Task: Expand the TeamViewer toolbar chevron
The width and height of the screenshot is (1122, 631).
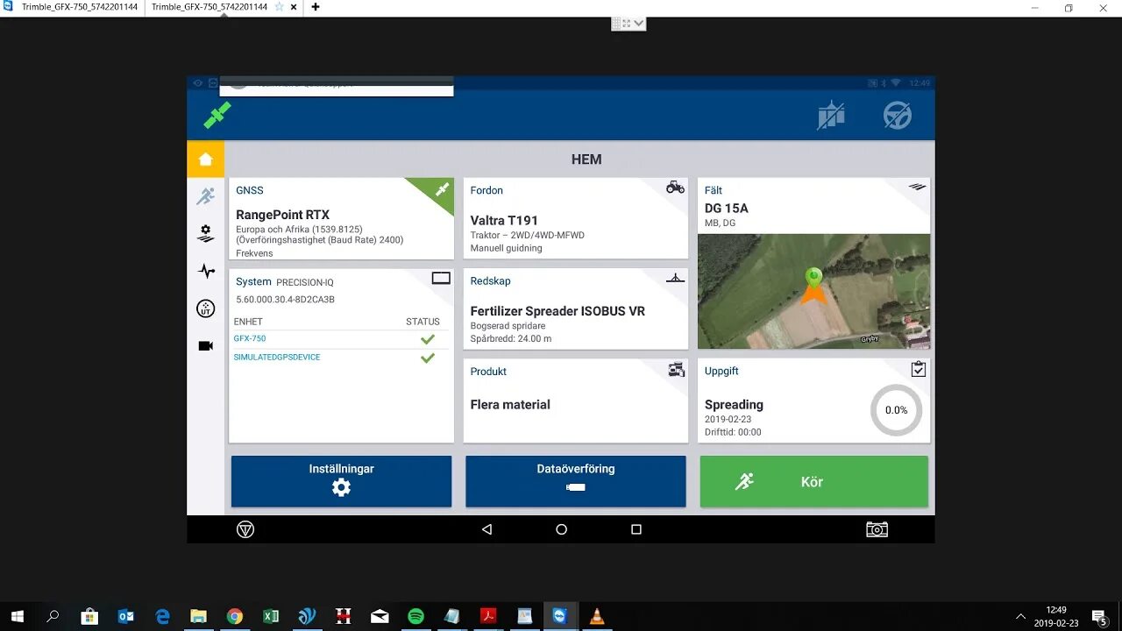Action: 638,24
